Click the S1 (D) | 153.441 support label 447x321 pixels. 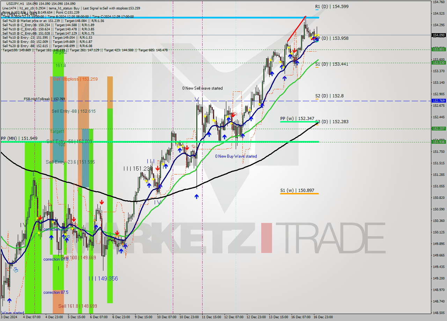[332, 64]
